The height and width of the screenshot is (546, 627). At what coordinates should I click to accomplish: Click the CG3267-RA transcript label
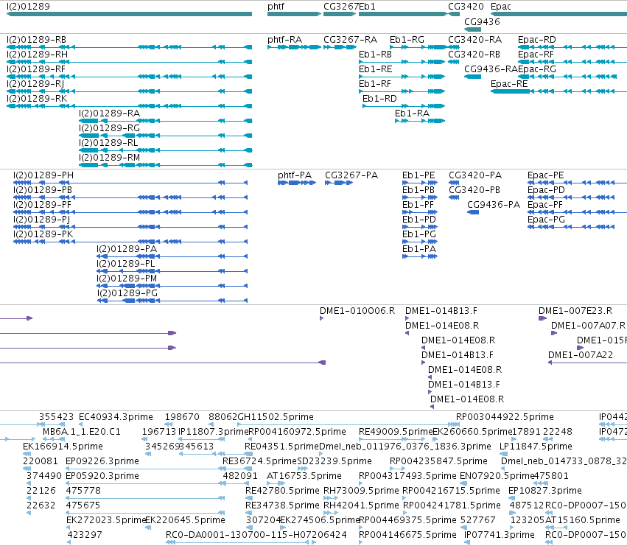coord(350,40)
